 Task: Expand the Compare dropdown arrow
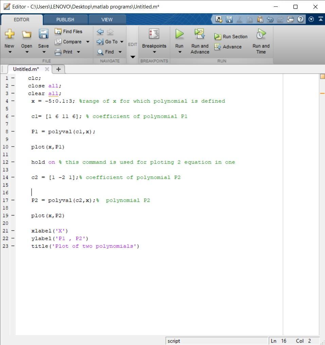tap(87, 41)
